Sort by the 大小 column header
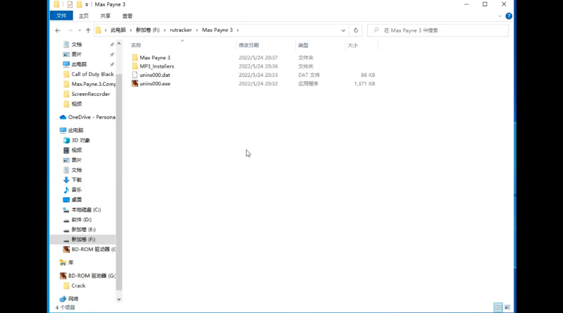 (352, 45)
